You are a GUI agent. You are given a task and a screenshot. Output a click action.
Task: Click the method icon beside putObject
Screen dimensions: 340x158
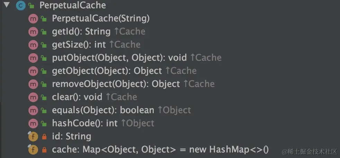coord(33,58)
